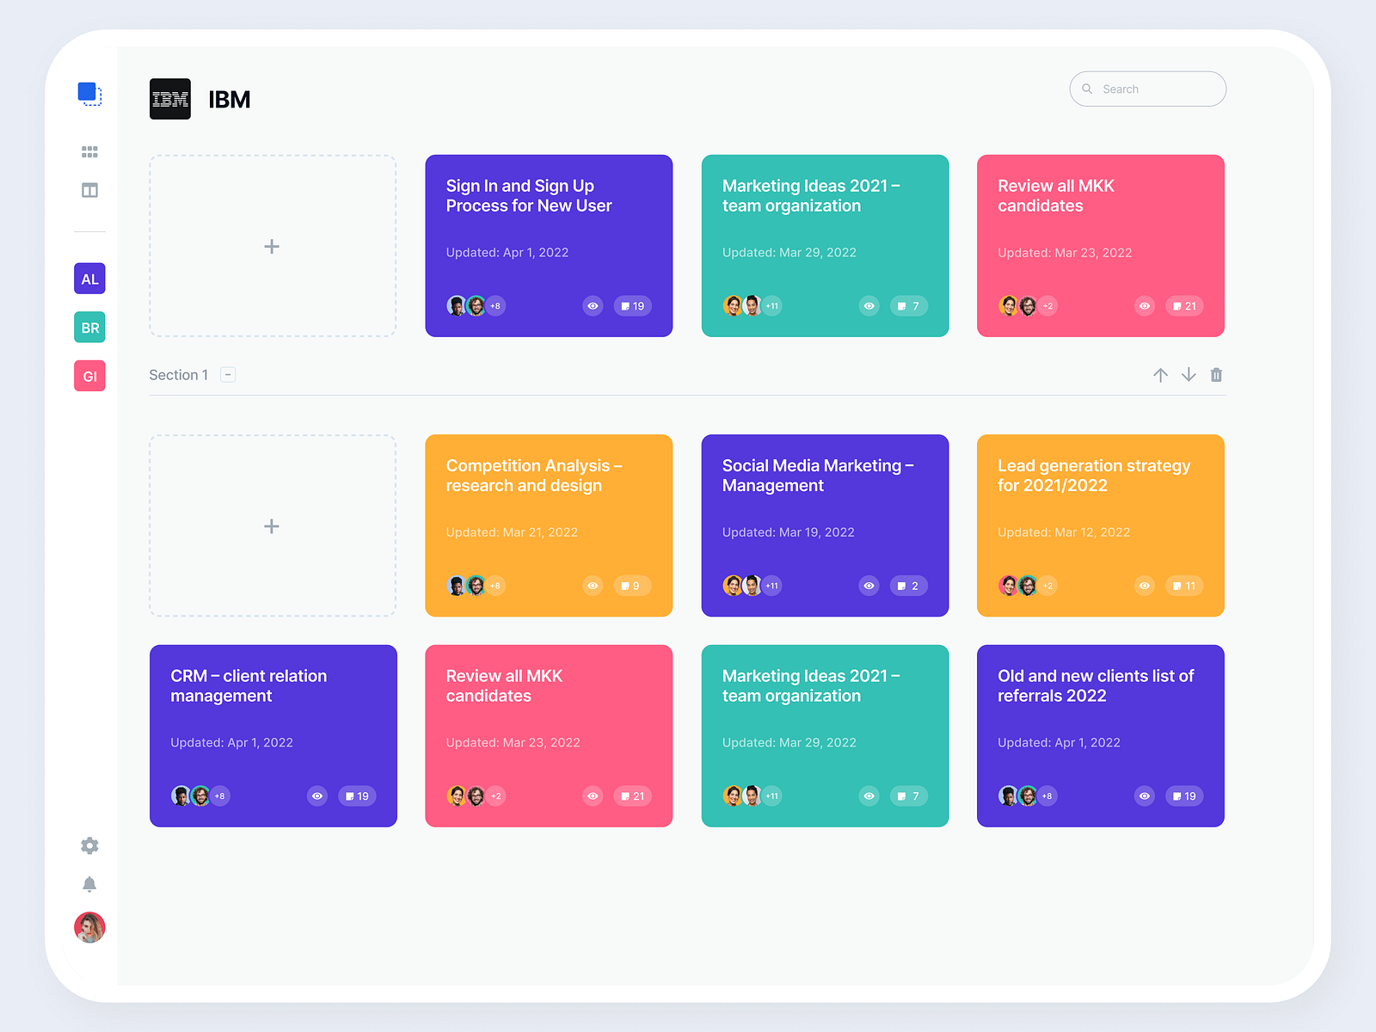This screenshot has height=1032, width=1376.
Task: View 21 comments on Review all MKK candidates
Action: coord(1184,305)
